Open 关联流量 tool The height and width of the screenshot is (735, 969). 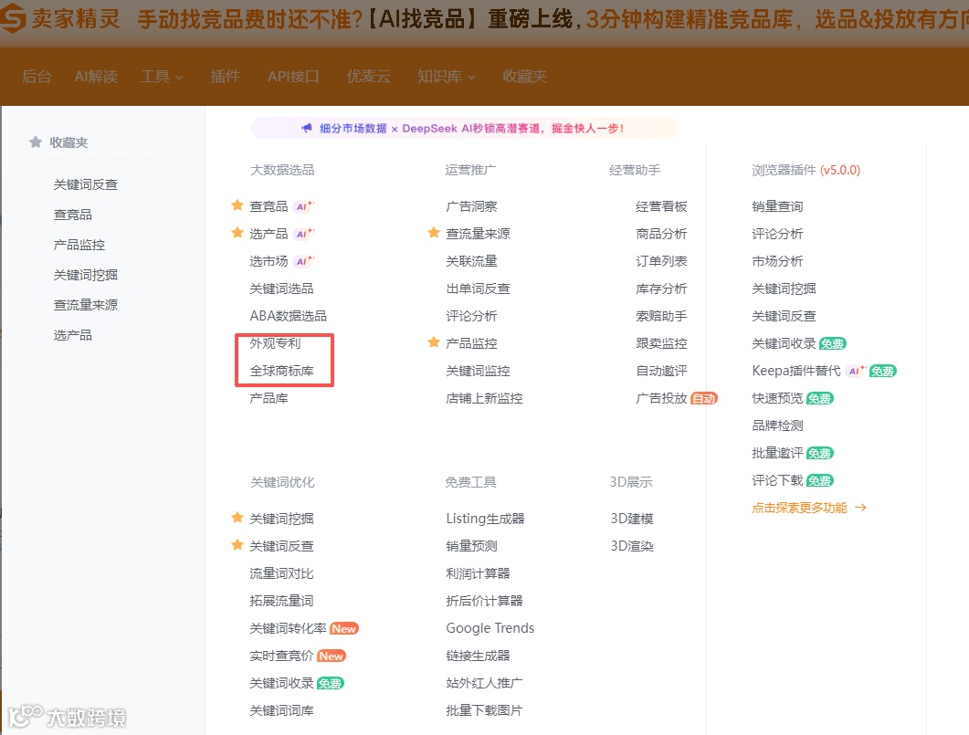coord(471,261)
